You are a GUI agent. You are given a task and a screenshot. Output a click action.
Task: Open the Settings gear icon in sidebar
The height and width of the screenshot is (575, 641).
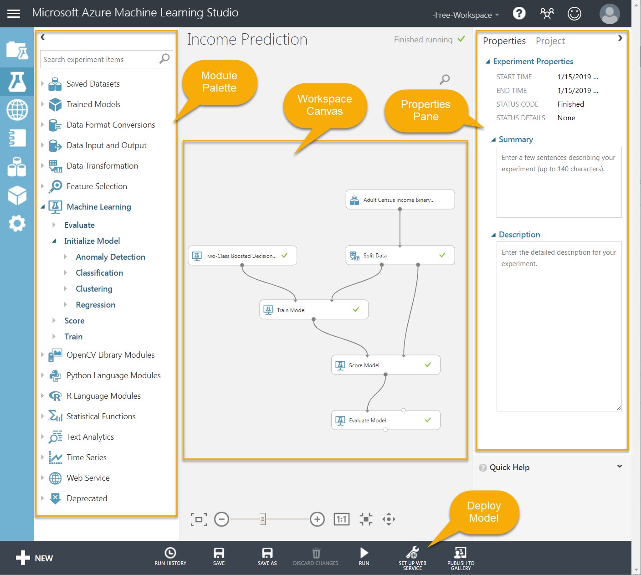(17, 223)
